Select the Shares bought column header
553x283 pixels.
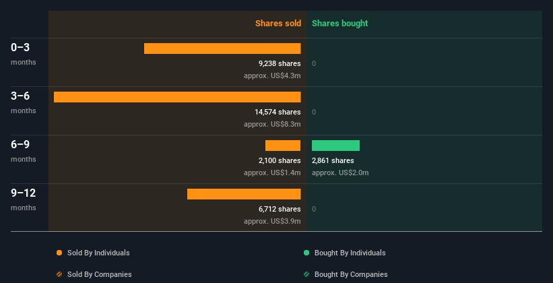(340, 24)
